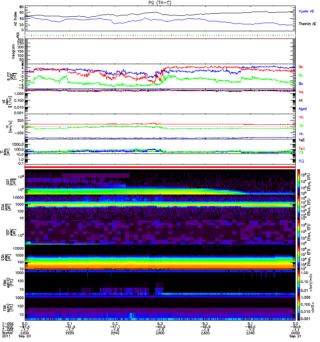Screen dimensions: 320x342
Task: Click the mV/m colorbar beside FBK edc12
Action: [299, 282]
